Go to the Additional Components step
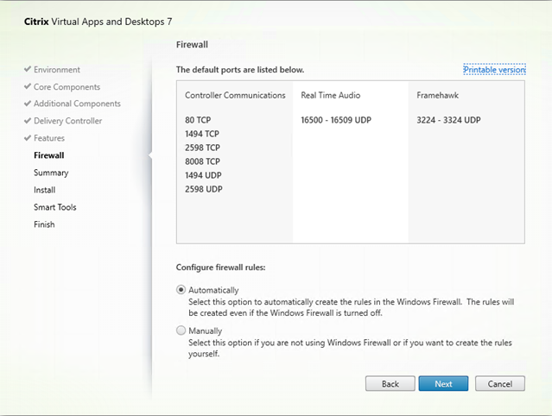The height and width of the screenshot is (416, 552). tap(77, 104)
